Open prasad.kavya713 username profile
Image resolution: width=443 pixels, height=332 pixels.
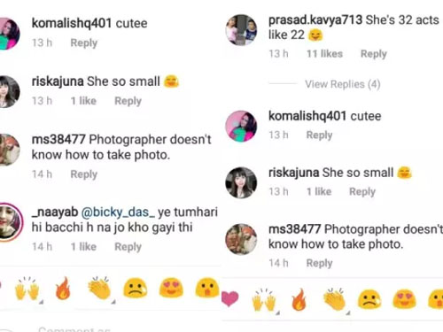(315, 19)
